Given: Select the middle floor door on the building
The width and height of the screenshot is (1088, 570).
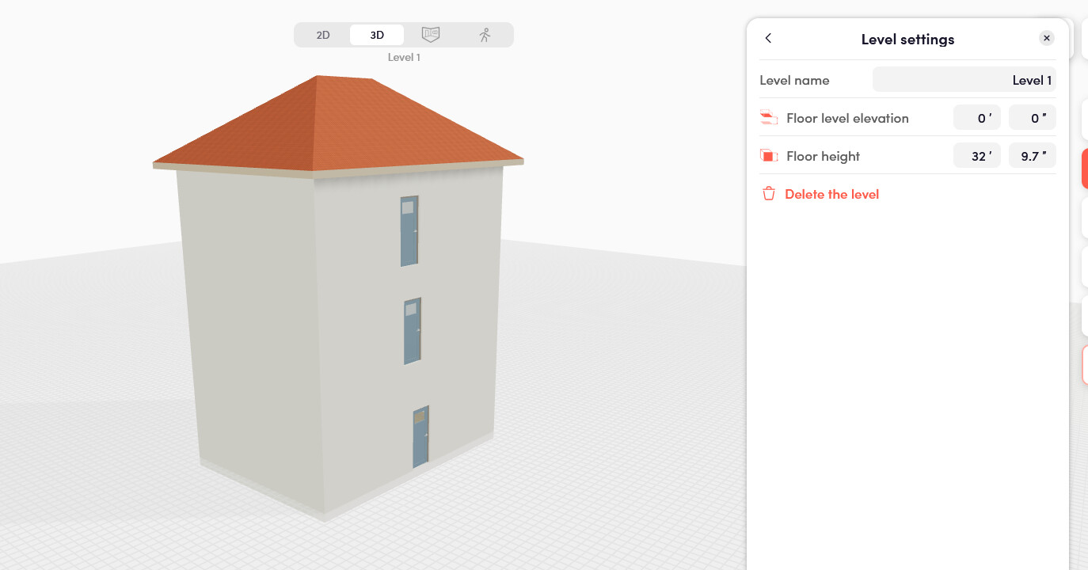Looking at the screenshot, I should (x=412, y=331).
